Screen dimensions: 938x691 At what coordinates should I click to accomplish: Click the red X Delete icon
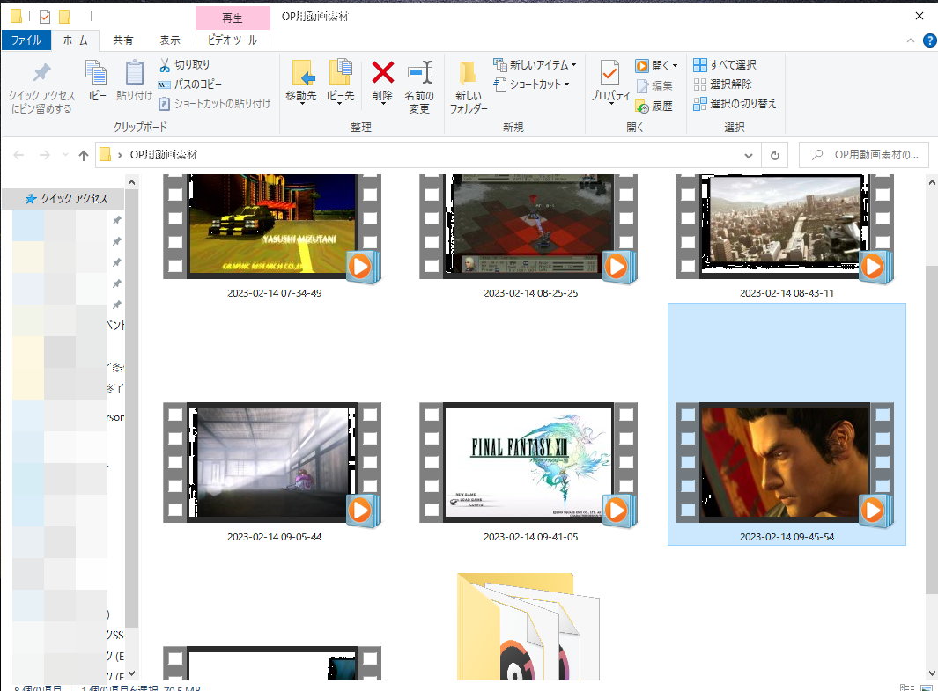[383, 73]
